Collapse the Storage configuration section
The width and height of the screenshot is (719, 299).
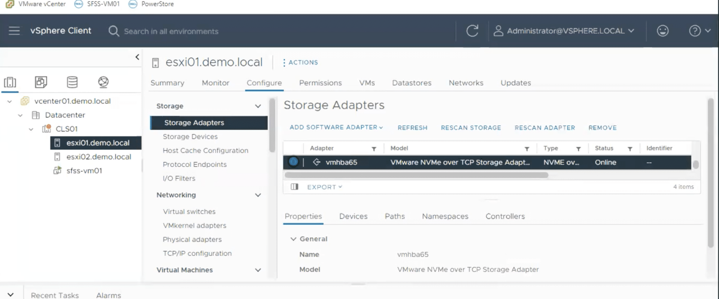pyautogui.click(x=258, y=106)
